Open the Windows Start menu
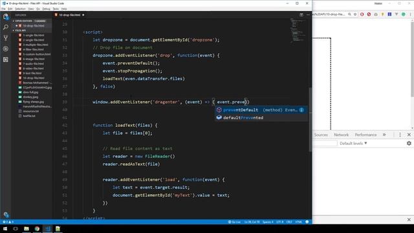Viewport: 414px width, 233px height. pyautogui.click(x=5, y=228)
